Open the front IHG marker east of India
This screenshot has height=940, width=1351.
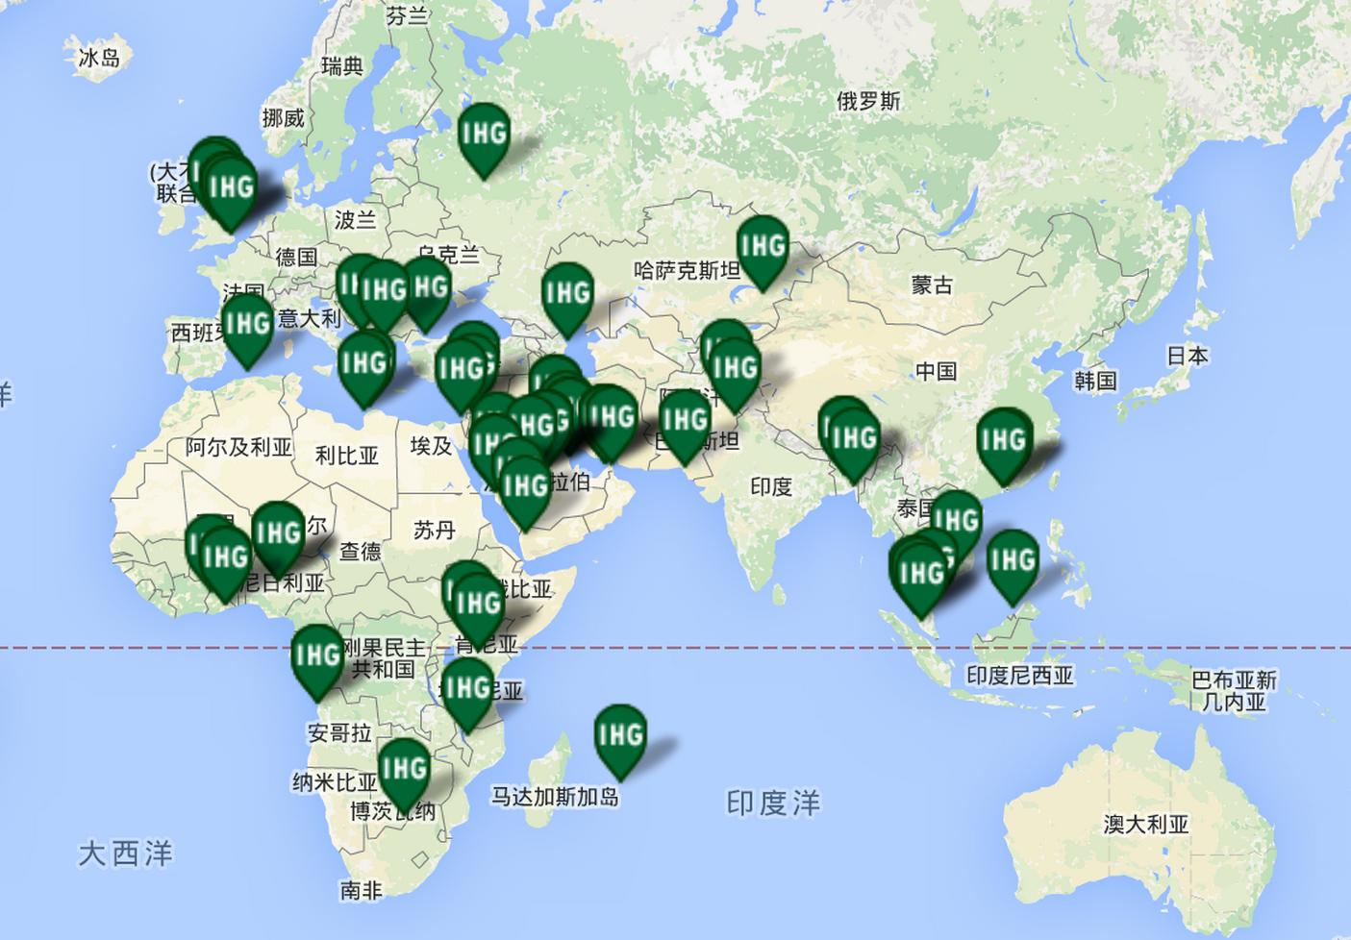[x=854, y=446]
